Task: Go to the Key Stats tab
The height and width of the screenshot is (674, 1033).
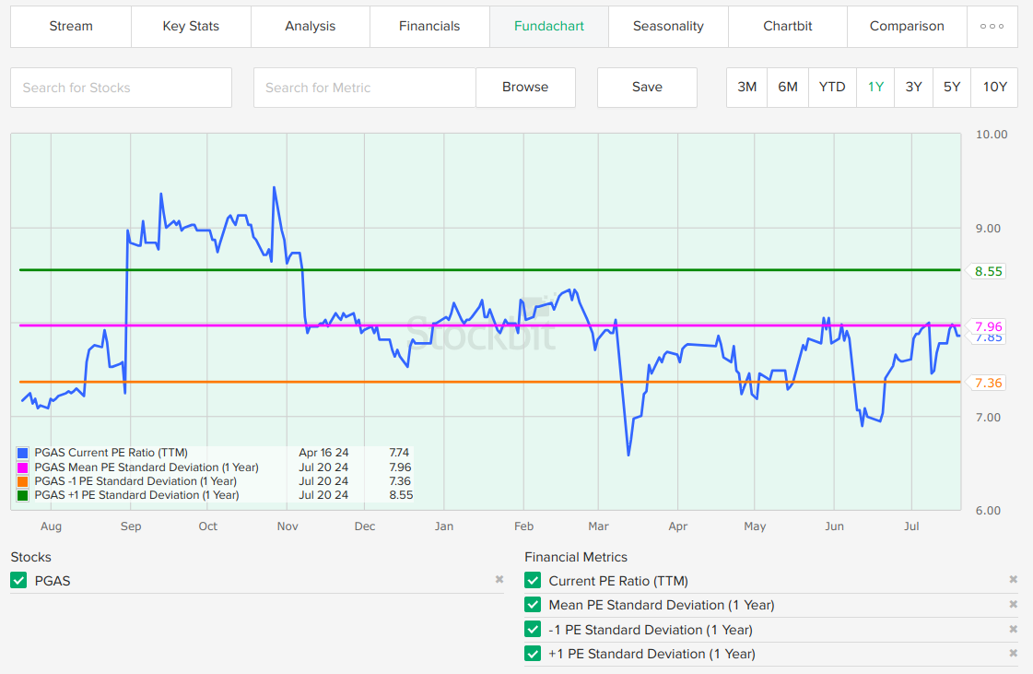Action: coord(191,26)
